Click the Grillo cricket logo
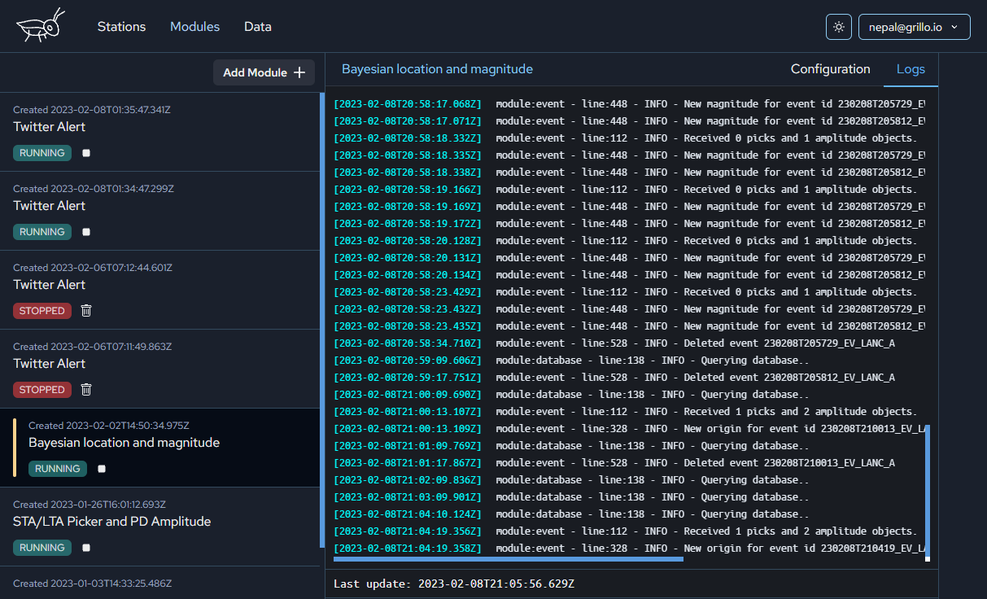987x599 pixels. [x=40, y=26]
